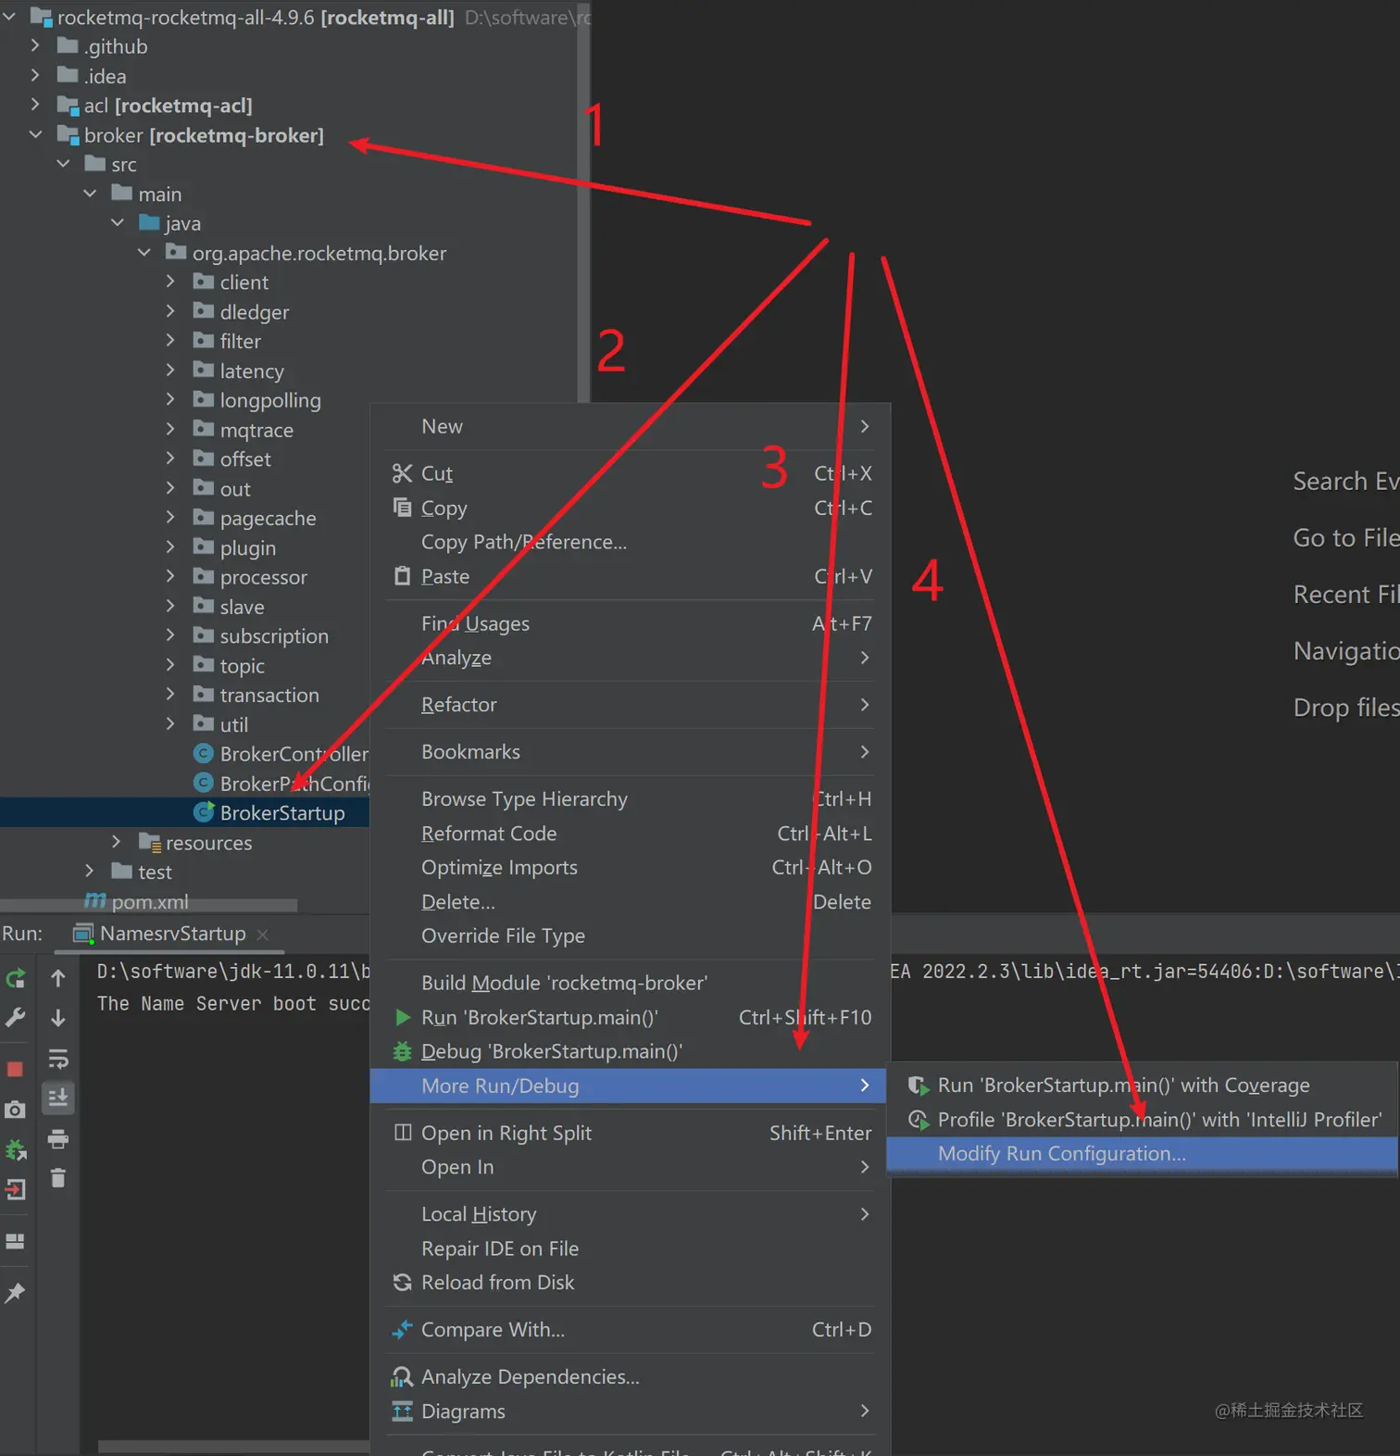
Task: Choose Run 'BrokerStartup.main()' menu item
Action: (630, 1017)
